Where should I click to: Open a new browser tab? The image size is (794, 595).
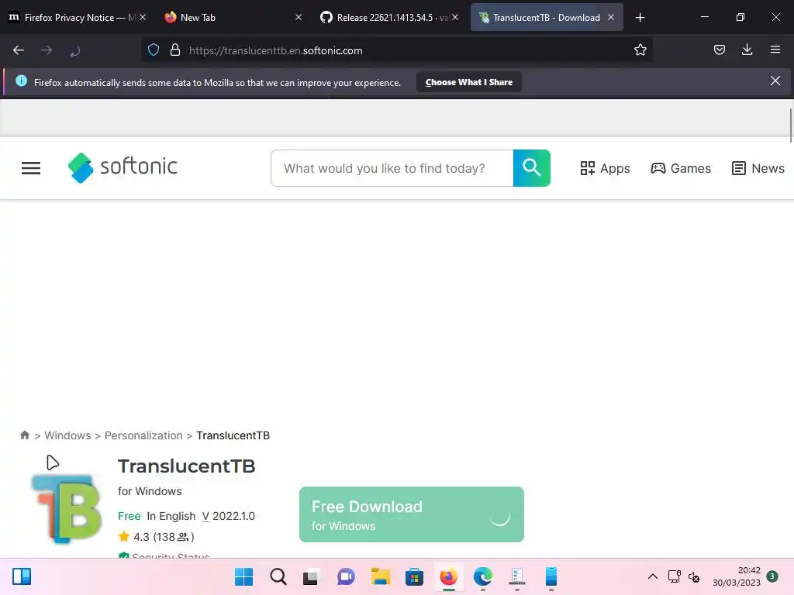640,18
